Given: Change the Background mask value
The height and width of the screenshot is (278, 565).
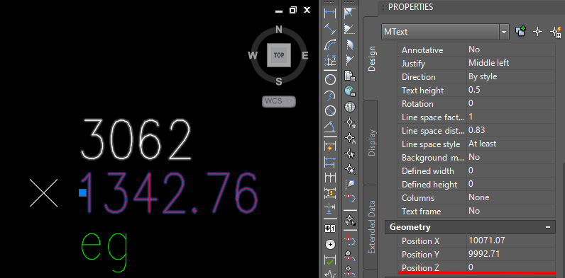Looking at the screenshot, I should pos(510,157).
